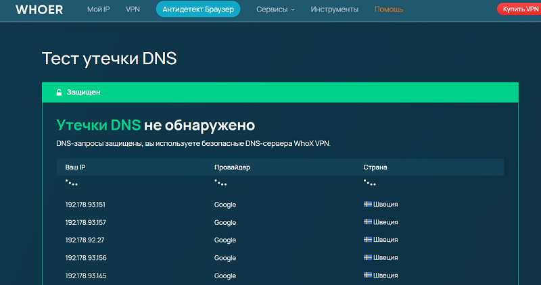541x285 pixels.
Task: Click Google provider in 192.178.93.156 row
Action: pos(225,258)
